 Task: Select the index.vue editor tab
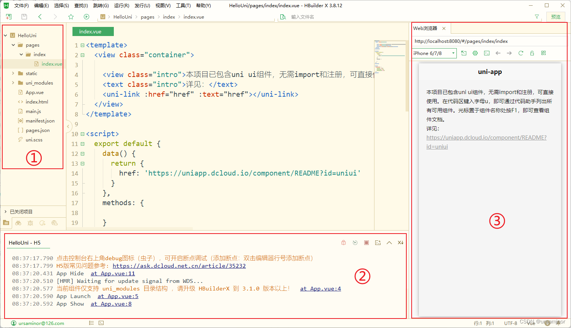(93, 31)
